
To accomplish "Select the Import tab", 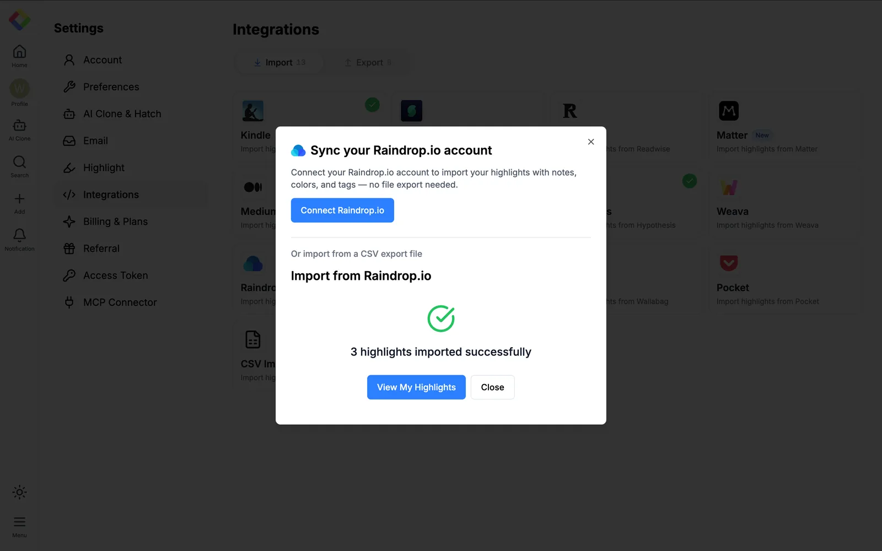I will pyautogui.click(x=280, y=63).
